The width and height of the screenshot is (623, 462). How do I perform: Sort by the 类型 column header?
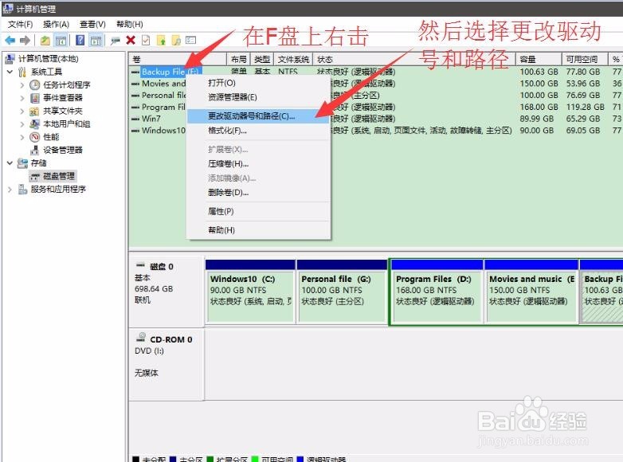click(262, 59)
